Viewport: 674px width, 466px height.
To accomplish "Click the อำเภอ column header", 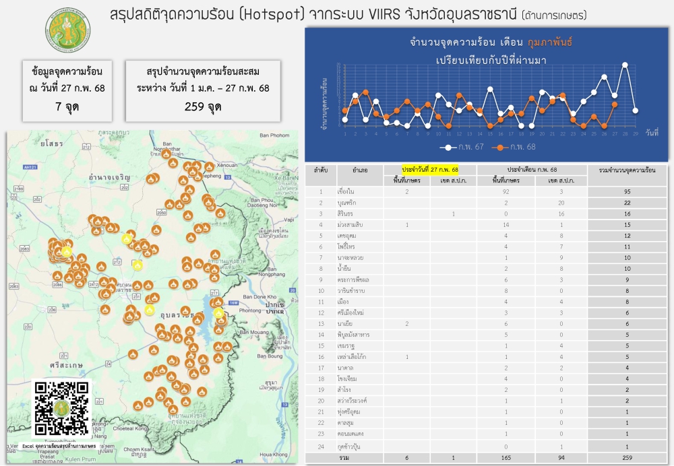I will pyautogui.click(x=359, y=170).
